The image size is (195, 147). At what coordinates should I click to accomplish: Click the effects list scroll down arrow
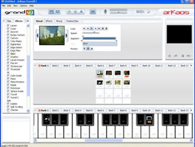[28, 111]
